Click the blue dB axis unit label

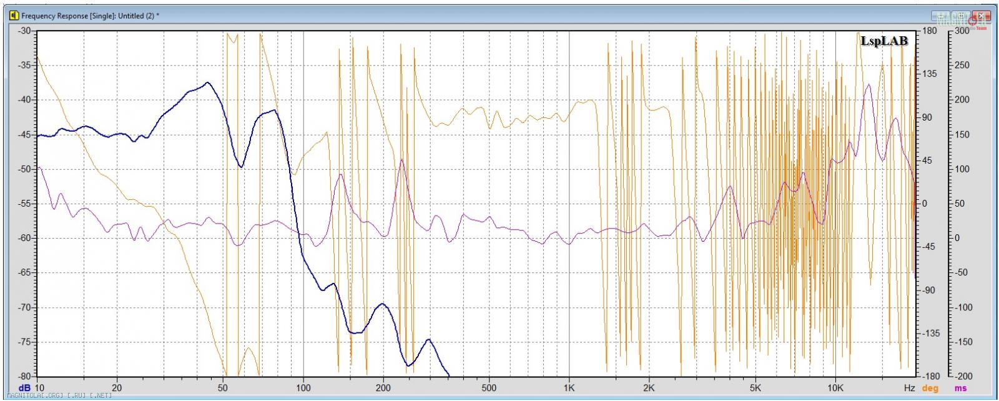[24, 388]
